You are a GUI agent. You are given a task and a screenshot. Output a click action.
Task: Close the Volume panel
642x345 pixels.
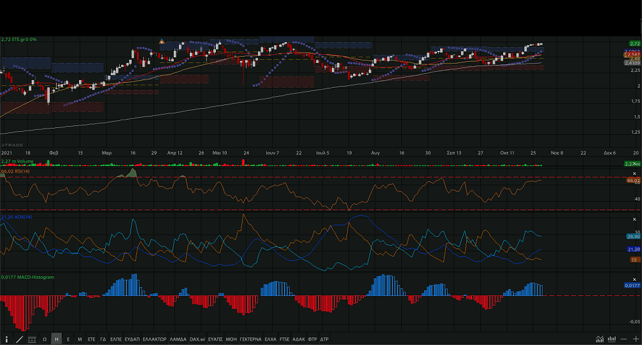click(634, 164)
